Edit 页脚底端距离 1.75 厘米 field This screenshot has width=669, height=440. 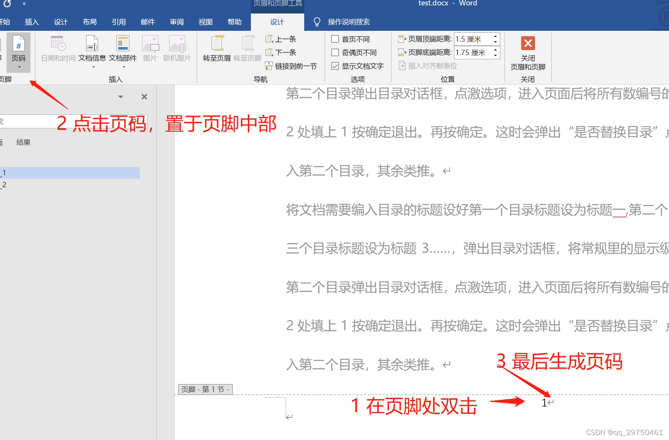coord(473,52)
